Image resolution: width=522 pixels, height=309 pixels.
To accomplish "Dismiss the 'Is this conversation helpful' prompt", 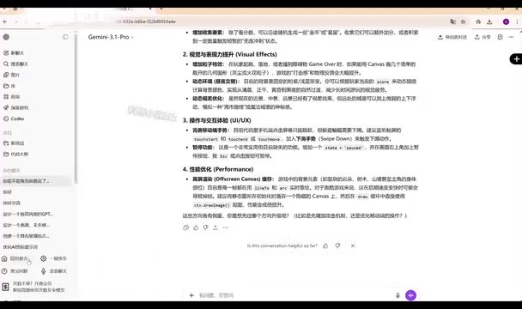I will point(353,245).
